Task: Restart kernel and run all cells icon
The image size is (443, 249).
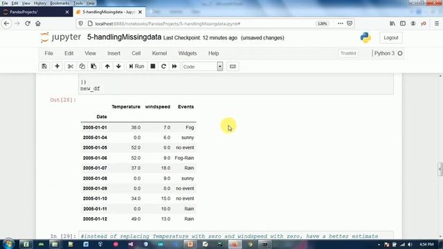Action: [x=174, y=66]
